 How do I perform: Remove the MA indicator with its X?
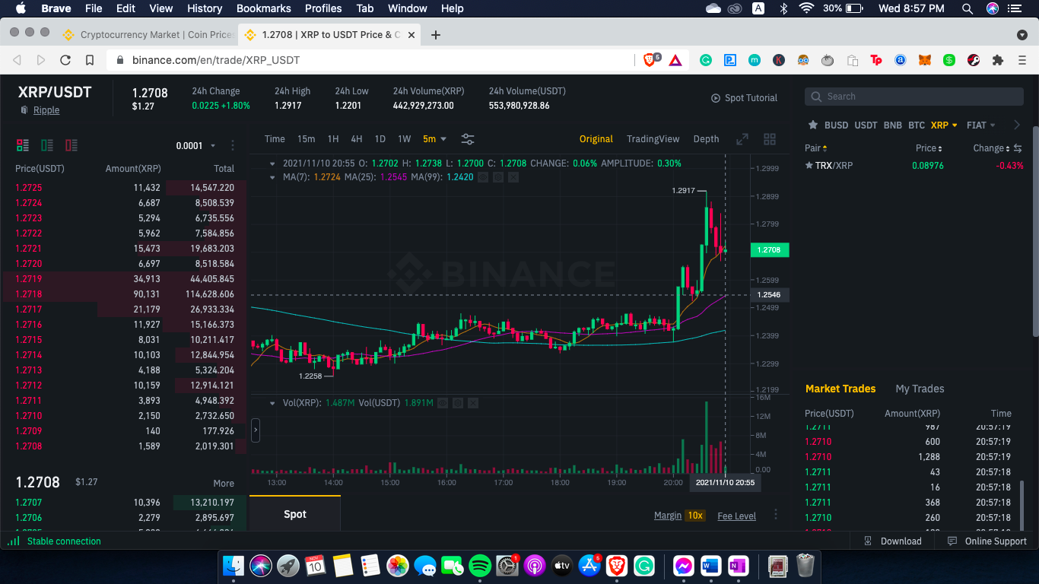tap(513, 177)
